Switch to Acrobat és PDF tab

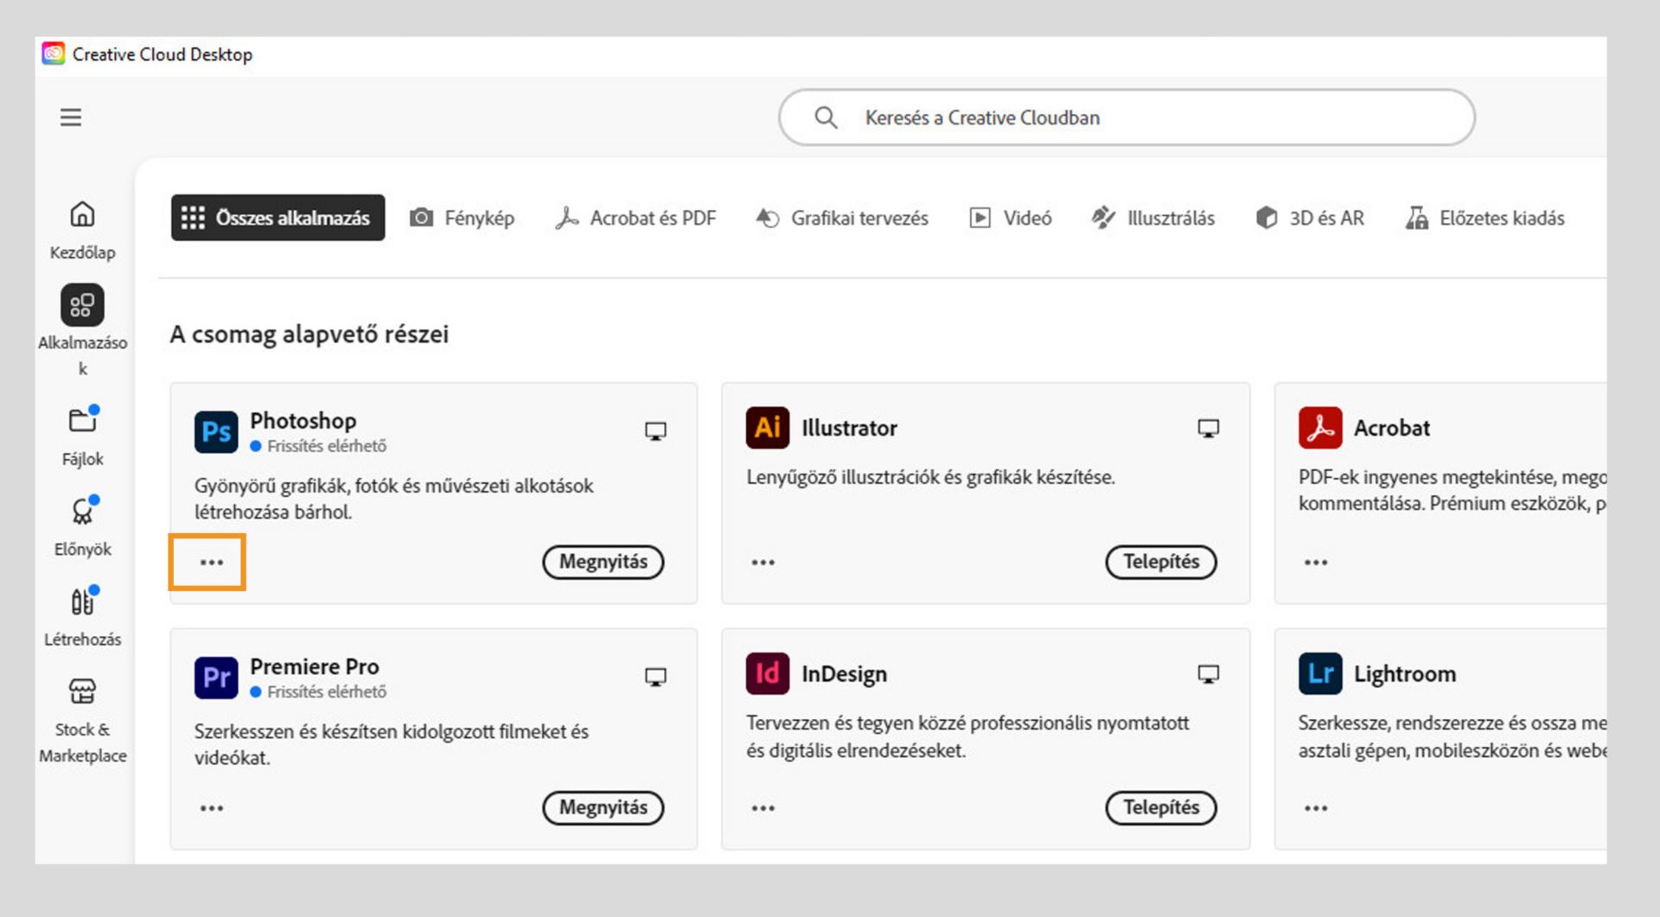pyautogui.click(x=636, y=218)
